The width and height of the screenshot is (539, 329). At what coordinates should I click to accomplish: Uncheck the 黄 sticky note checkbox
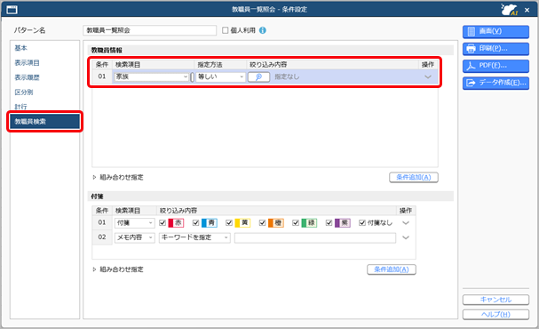[229, 223]
